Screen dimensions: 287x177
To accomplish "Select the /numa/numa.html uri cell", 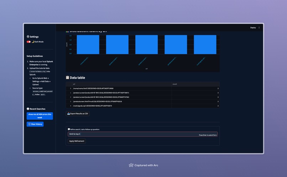I will (122, 88).
